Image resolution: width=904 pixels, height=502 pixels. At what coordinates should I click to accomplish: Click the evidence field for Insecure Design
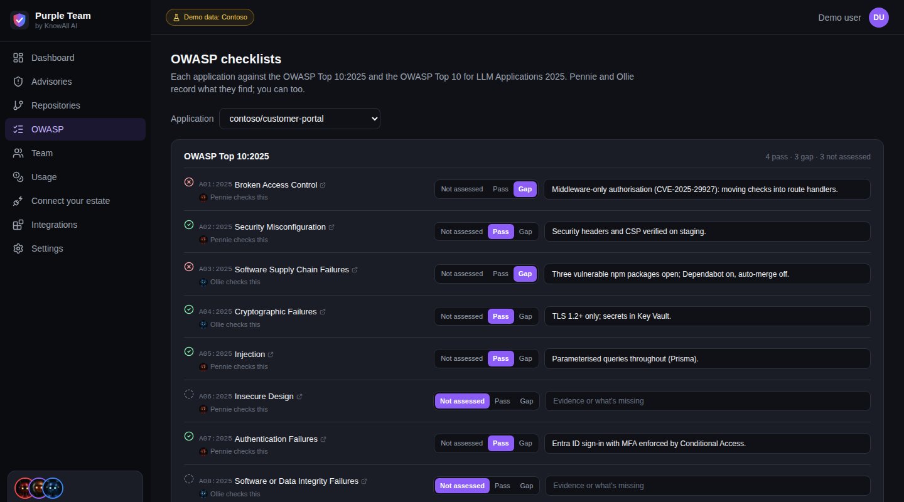click(x=708, y=401)
